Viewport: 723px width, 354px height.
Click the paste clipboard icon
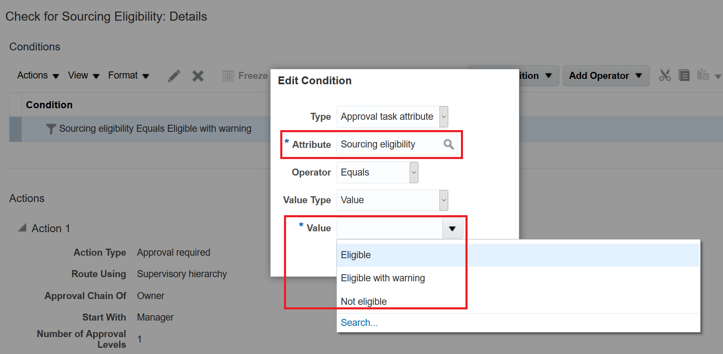tap(703, 76)
